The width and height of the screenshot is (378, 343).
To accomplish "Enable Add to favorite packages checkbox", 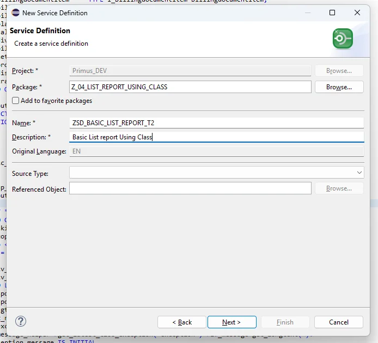I will click(16, 101).
